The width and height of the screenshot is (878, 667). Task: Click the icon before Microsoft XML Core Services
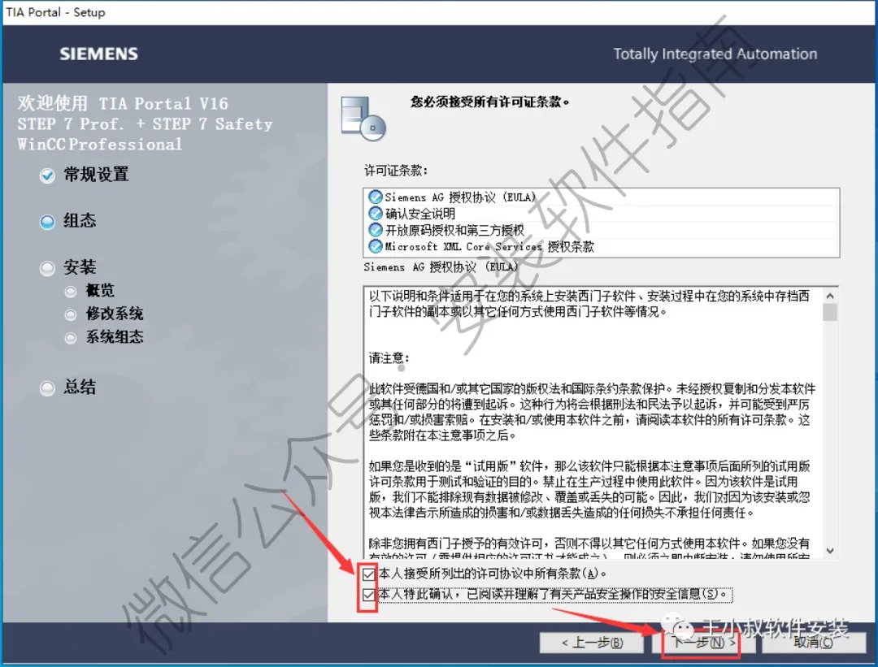(x=375, y=245)
